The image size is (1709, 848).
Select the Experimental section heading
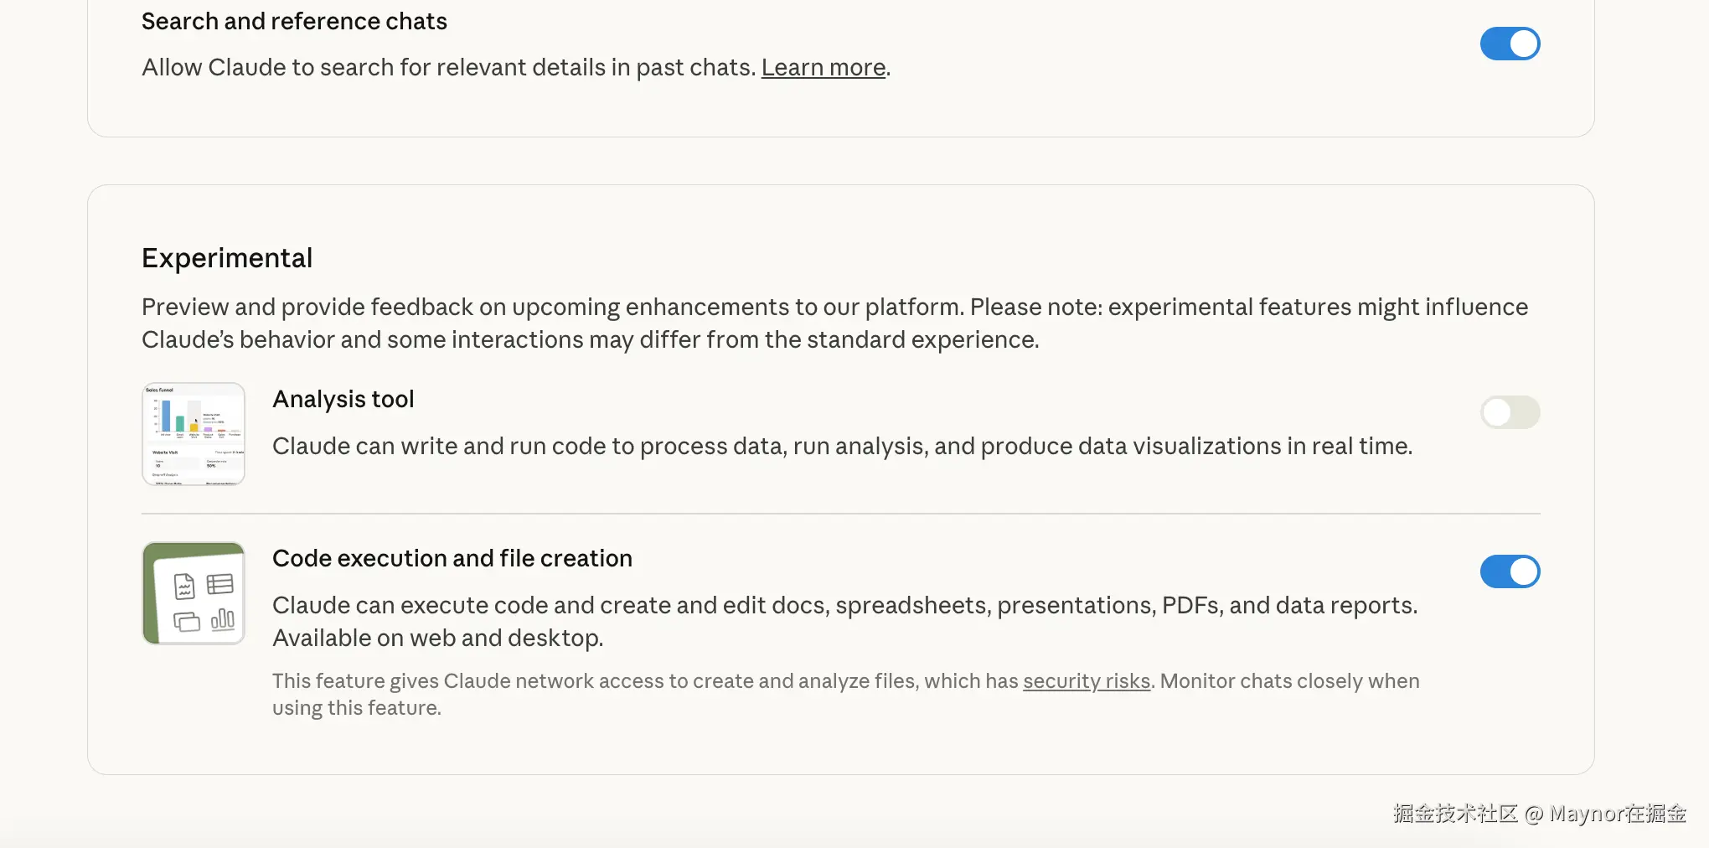click(227, 258)
